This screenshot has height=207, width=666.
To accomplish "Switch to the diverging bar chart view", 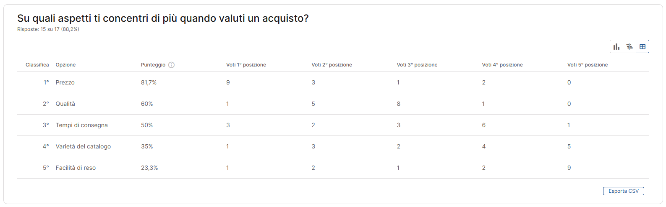I will 629,46.
